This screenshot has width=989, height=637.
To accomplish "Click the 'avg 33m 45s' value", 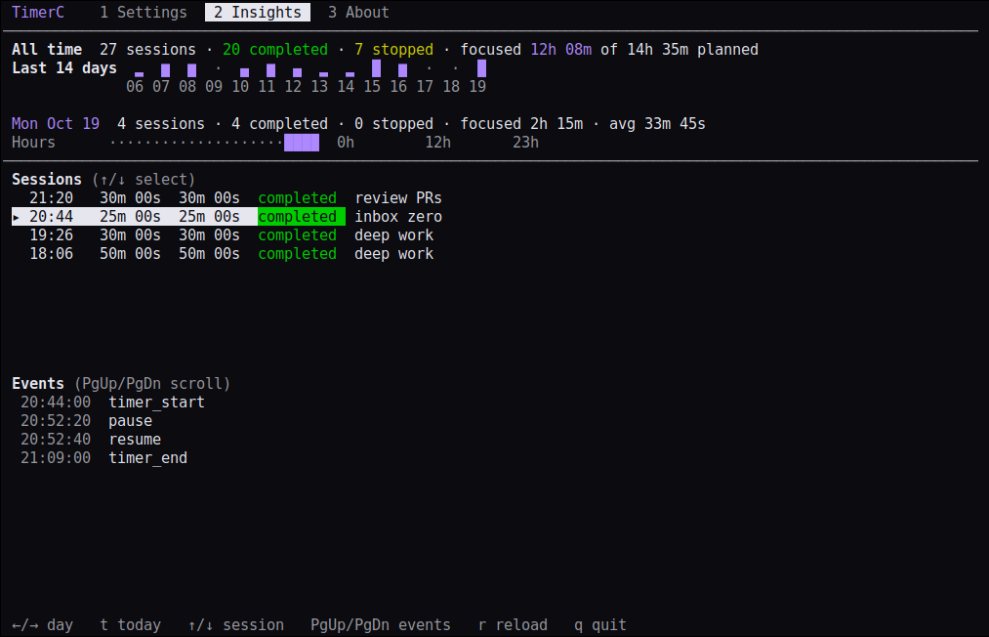I will click(x=657, y=124).
